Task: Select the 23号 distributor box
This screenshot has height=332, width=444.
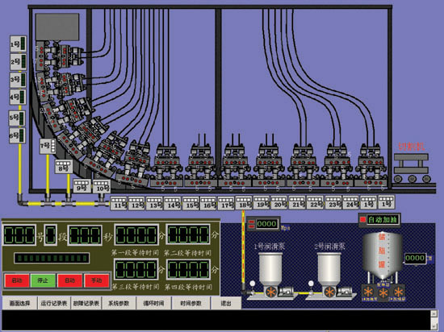Action: pos(333,202)
